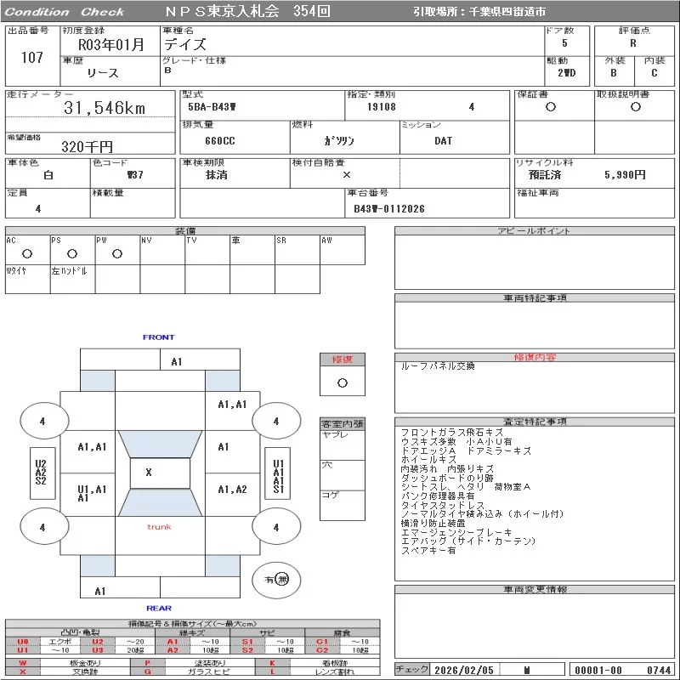The image size is (680, 680).
Task: Select the U1 A1 A1 S1 right side sill box
Action: [278, 476]
